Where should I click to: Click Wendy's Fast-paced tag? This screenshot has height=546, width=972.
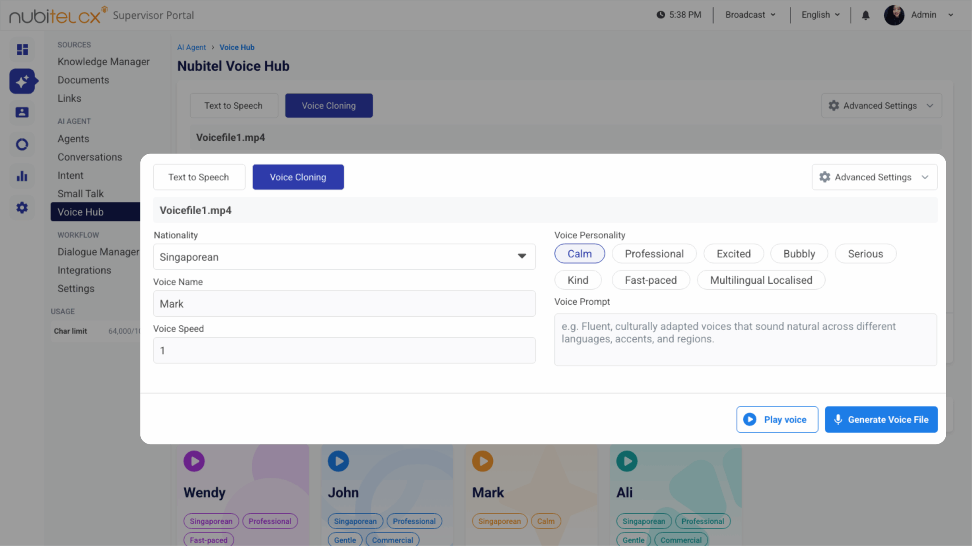coord(208,540)
